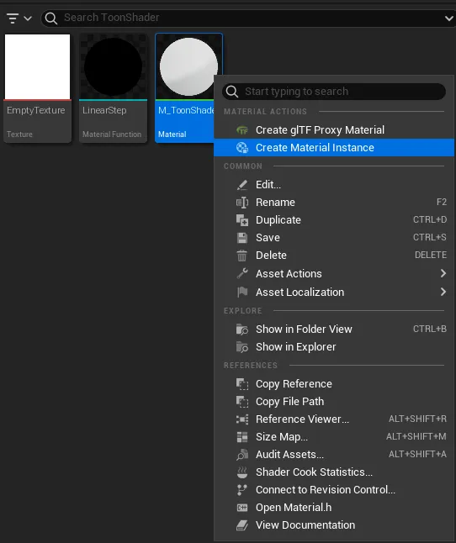This screenshot has height=543, width=456.
Task: Expand the filter dropdown arrow next to filter icon
Action: click(28, 18)
